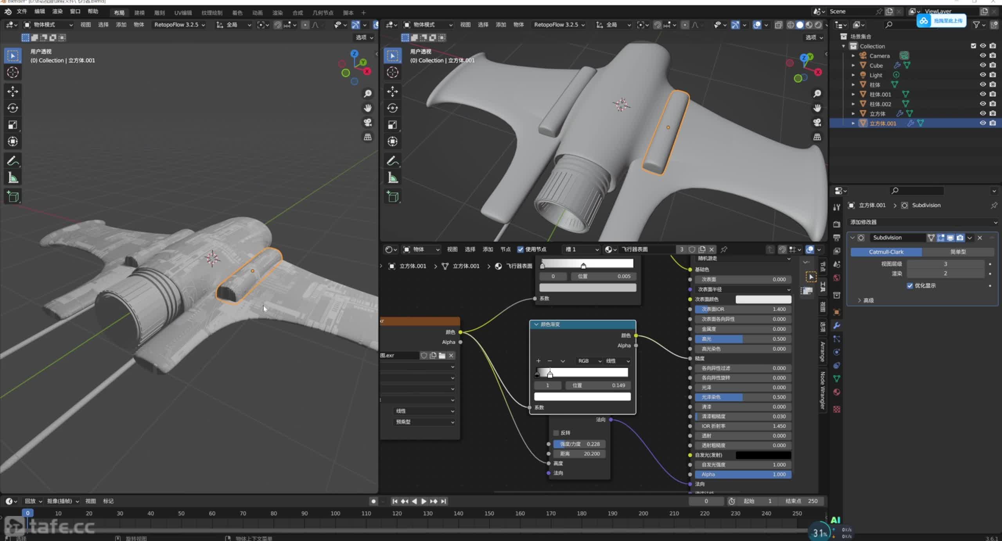
Task: Switch to 着色 (Shading) workspace tab
Action: (237, 13)
